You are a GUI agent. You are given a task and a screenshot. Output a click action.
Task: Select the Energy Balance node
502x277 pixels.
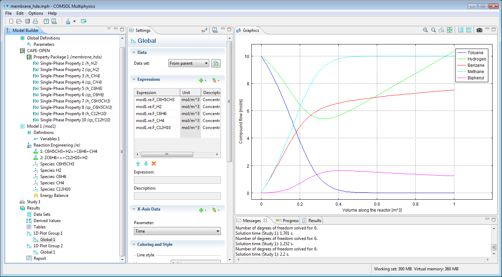(54, 196)
